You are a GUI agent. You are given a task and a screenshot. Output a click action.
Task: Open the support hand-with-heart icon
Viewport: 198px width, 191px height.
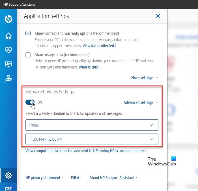click(8, 78)
